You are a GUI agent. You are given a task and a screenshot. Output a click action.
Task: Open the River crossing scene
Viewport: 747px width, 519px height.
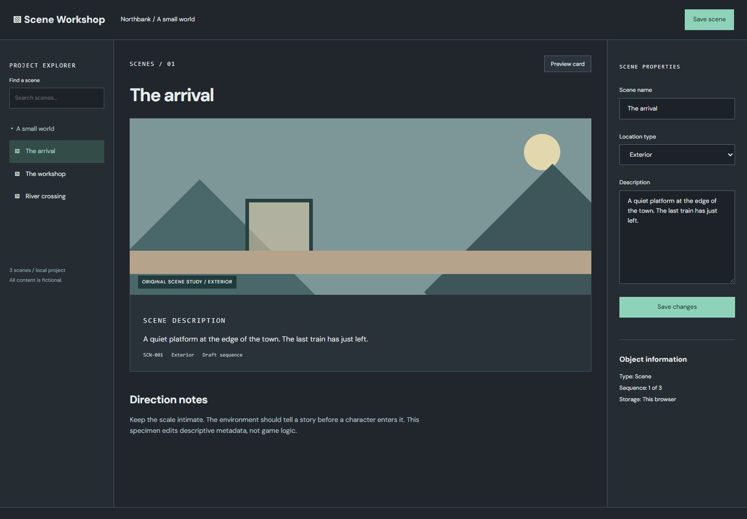[57, 196]
